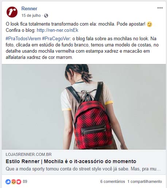The height and width of the screenshot is (188, 167).
Task: Open the #PraCegoVer hashtag
Action: pos(56,39)
